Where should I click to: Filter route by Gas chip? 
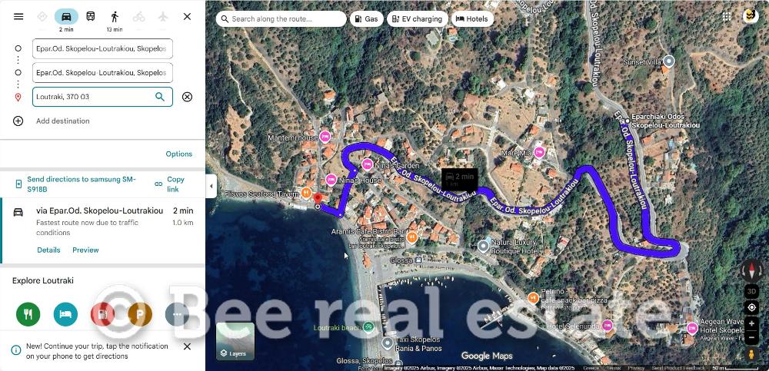(366, 18)
